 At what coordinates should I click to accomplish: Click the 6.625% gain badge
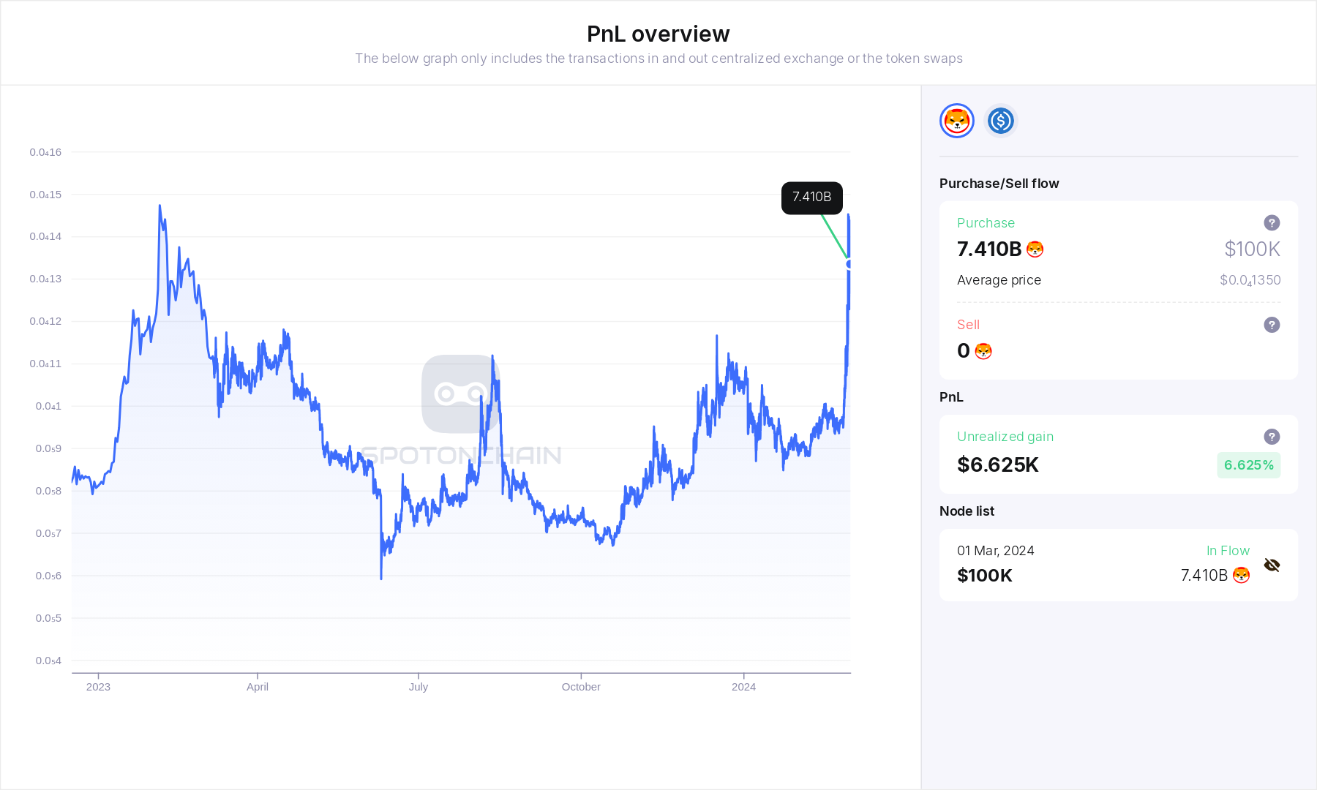click(1248, 464)
